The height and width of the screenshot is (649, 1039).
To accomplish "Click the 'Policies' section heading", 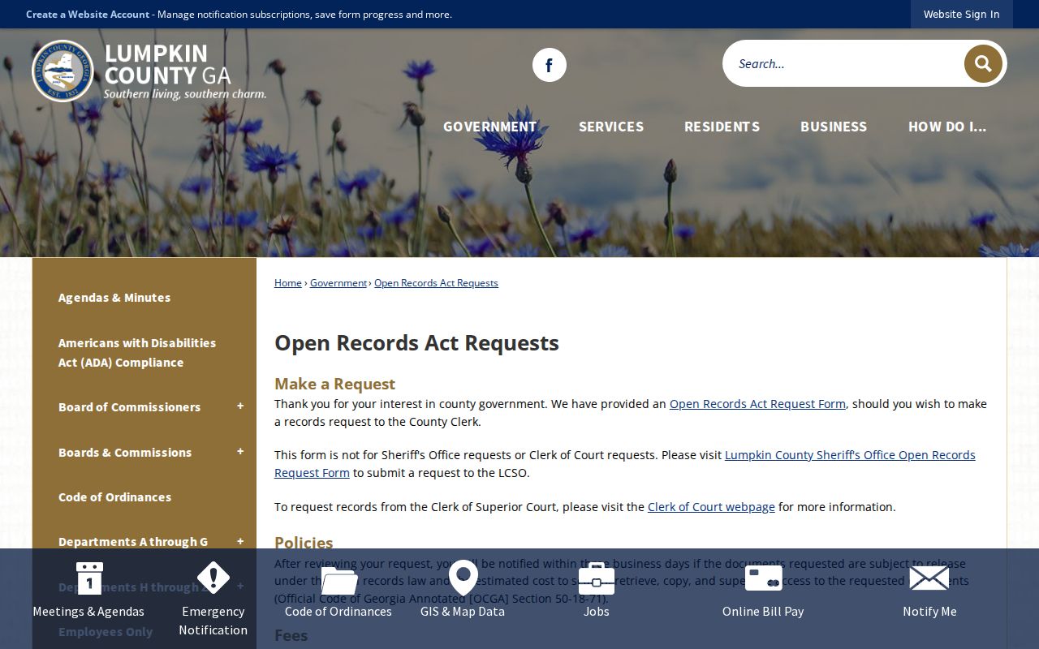I will click(304, 543).
